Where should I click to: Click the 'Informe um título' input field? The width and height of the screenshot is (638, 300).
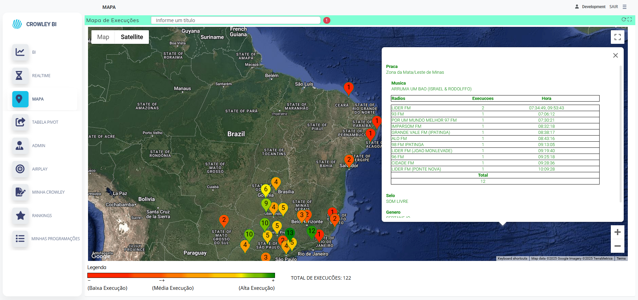[236, 20]
